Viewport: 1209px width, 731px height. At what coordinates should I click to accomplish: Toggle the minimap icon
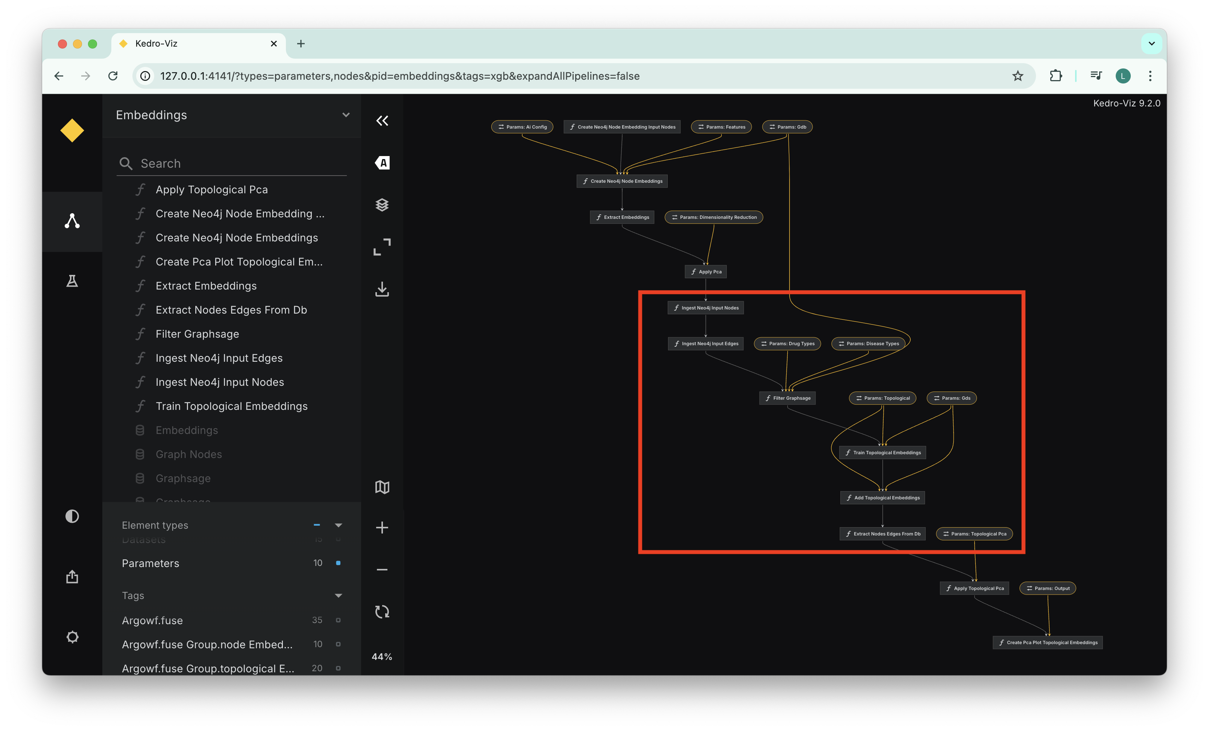pos(382,487)
